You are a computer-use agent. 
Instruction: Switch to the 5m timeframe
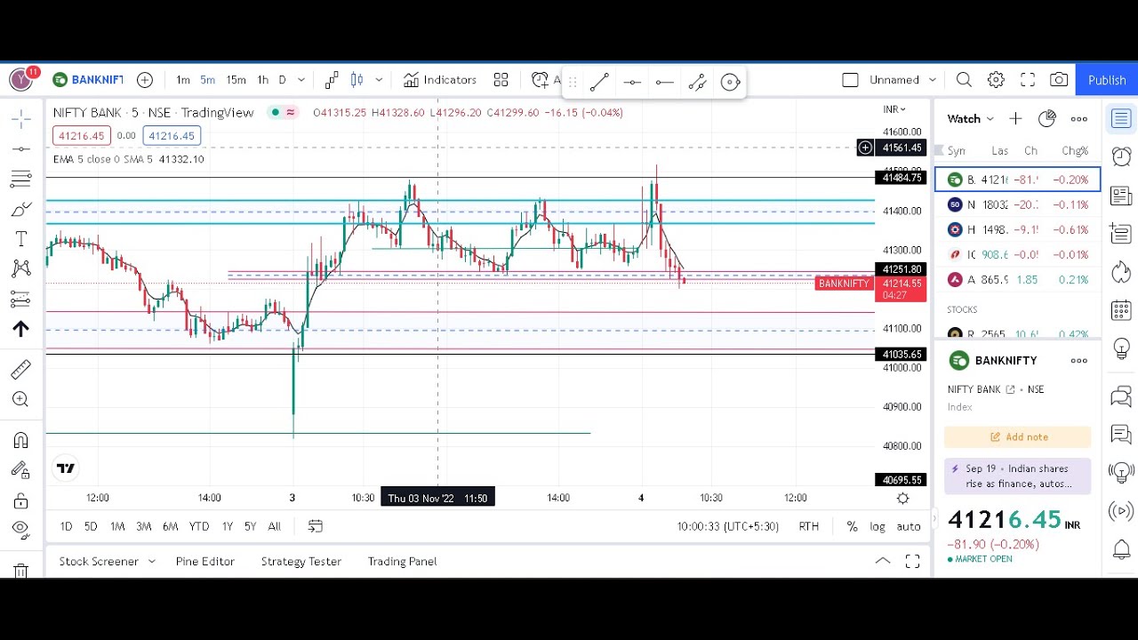click(207, 80)
